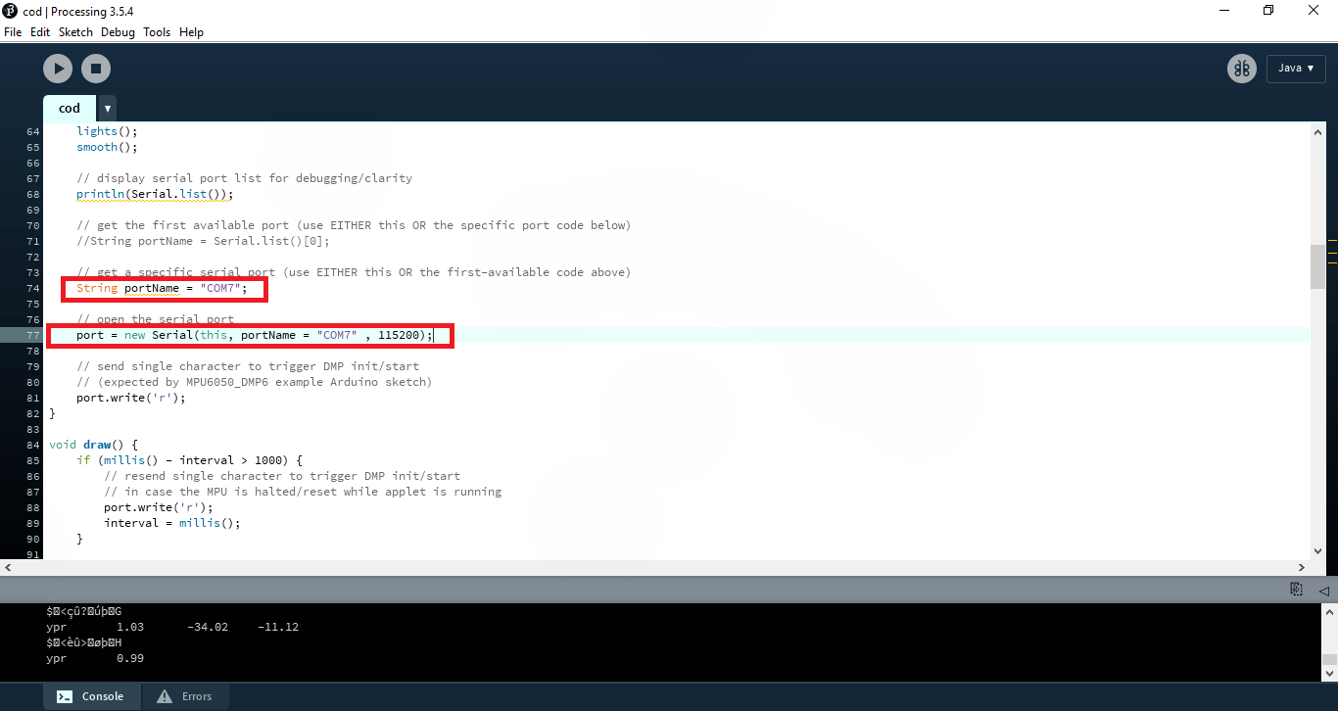This screenshot has height=711, width=1338.
Task: Click line number 74 in the gutter
Action: point(33,288)
